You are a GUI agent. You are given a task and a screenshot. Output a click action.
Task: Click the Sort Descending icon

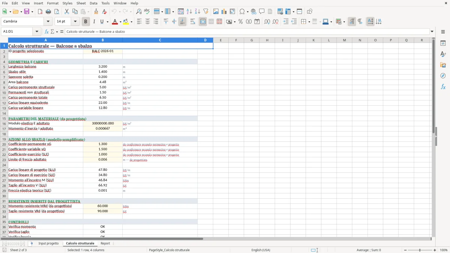(x=198, y=12)
